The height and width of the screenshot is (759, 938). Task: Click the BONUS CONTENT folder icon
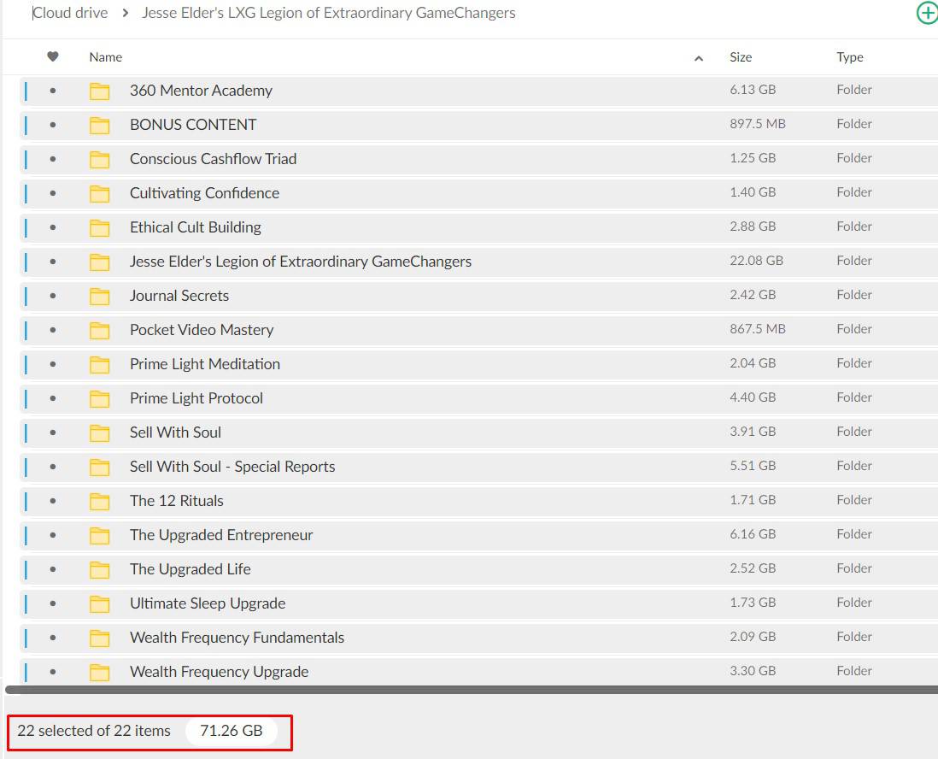click(100, 126)
